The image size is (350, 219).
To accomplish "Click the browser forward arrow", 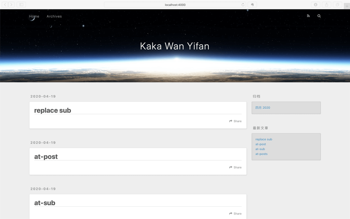I will point(12,5).
